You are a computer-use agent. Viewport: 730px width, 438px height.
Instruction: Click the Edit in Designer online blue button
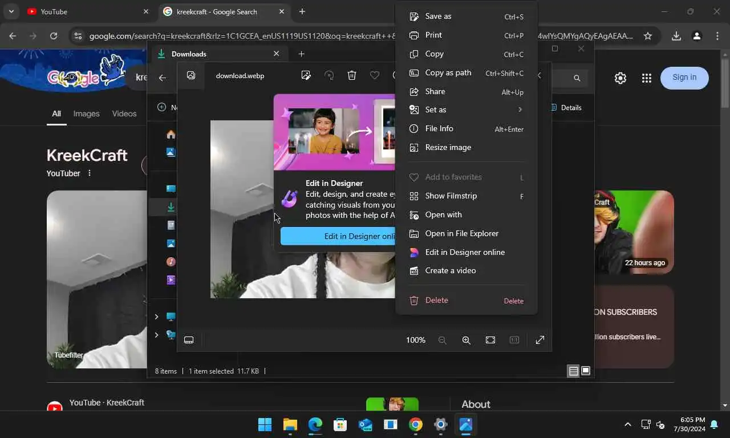point(338,236)
